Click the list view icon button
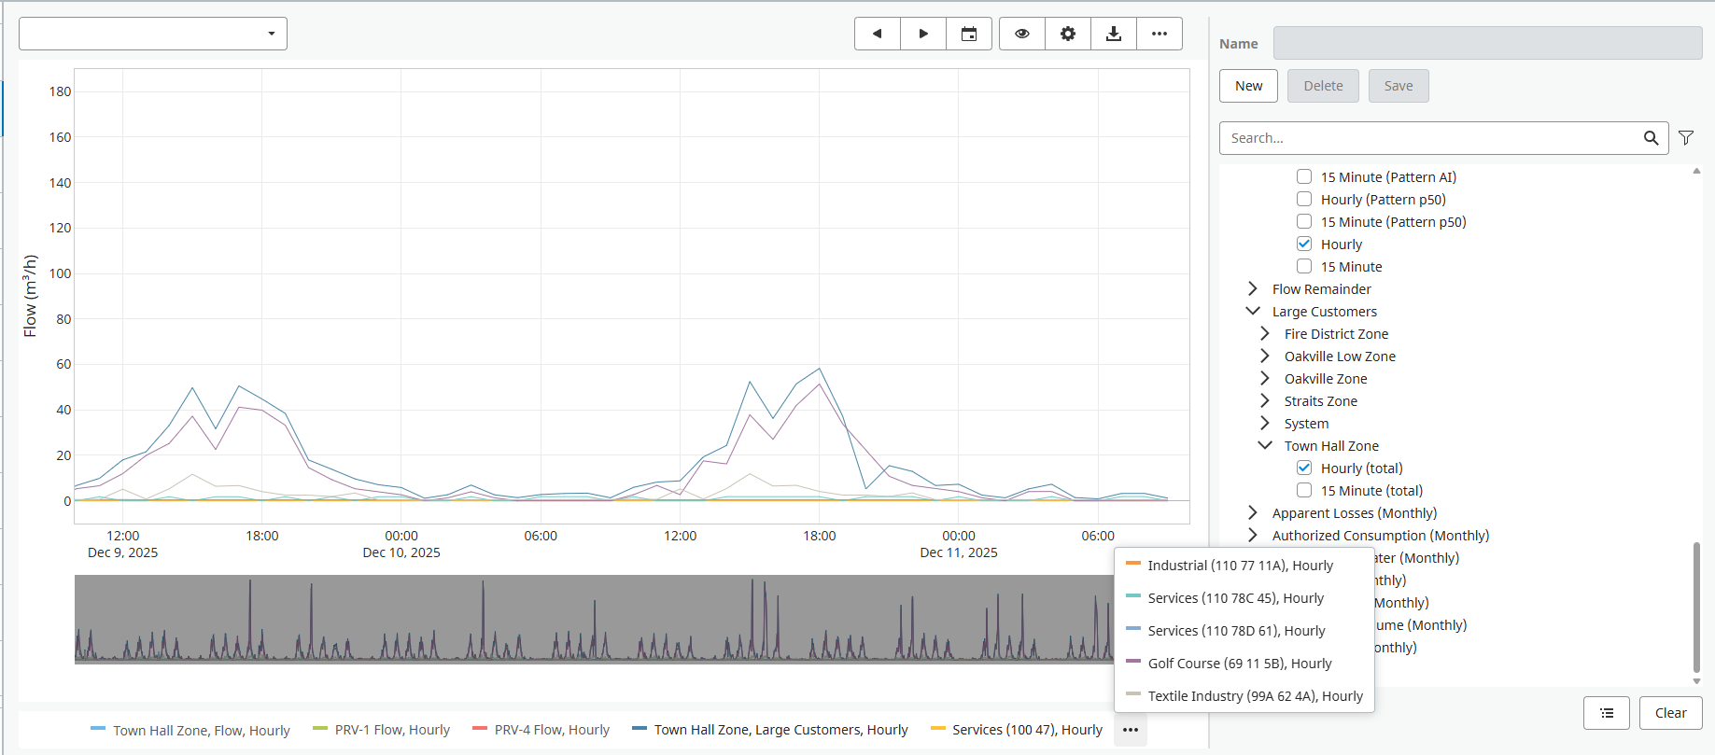This screenshot has width=1715, height=755. point(1607,713)
